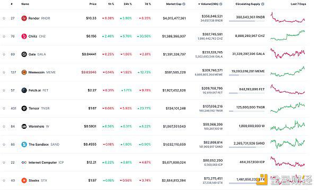Screen dimensions: 318x191
Task: Click the Chiliz CHZ coin logo
Action: [x=24, y=36]
